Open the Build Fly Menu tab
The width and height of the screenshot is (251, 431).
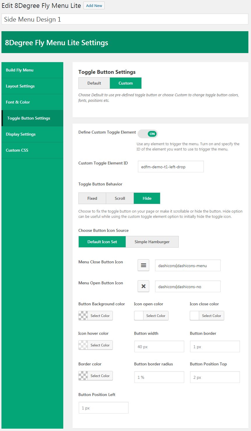(32, 70)
